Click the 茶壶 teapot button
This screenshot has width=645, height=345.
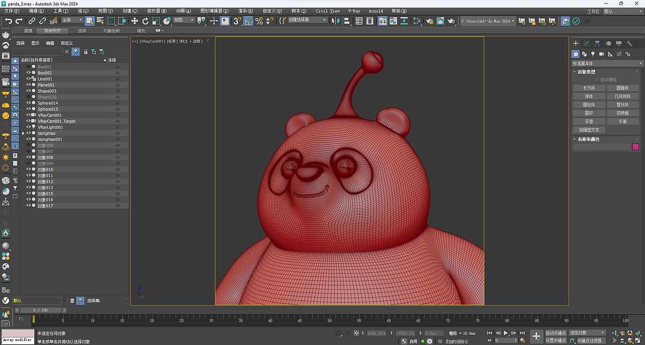589,122
